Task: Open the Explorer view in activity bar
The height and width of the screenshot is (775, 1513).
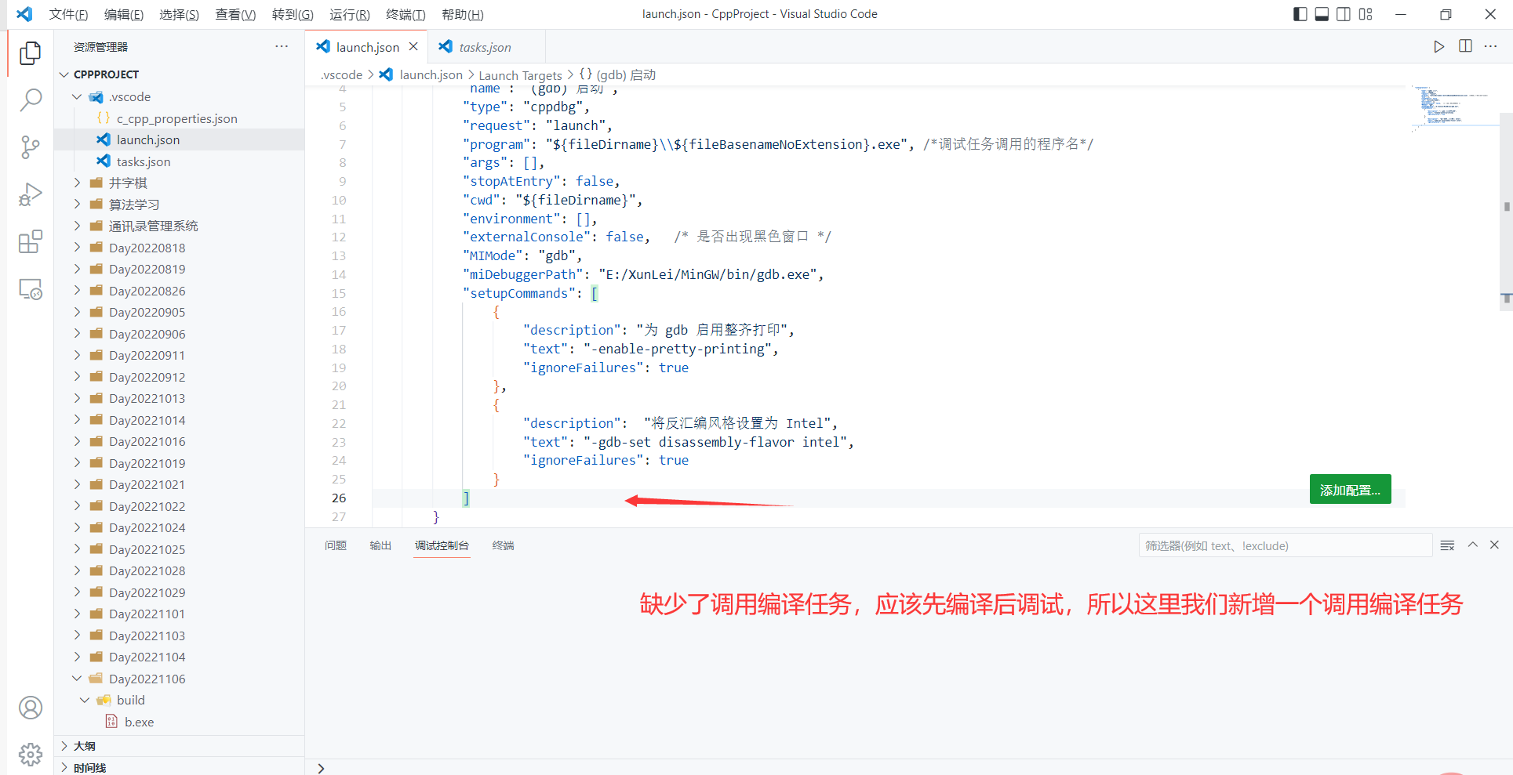Action: (31, 53)
